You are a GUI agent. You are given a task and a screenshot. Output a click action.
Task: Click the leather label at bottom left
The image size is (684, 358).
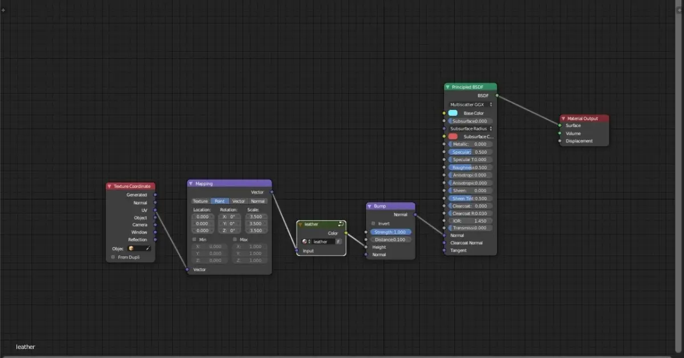(26, 347)
